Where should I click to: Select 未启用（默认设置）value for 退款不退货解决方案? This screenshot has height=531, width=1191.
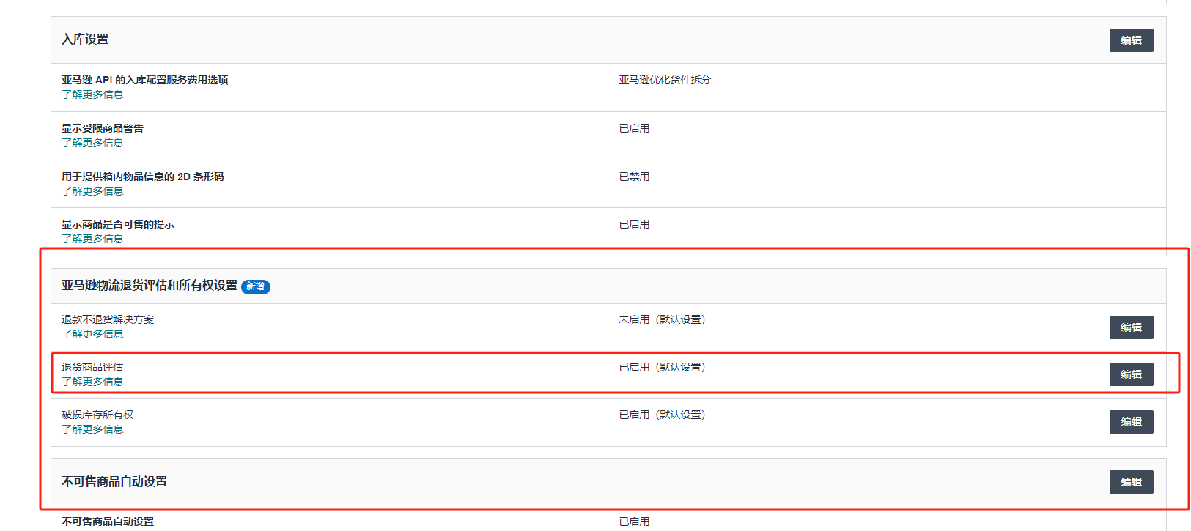(x=662, y=319)
